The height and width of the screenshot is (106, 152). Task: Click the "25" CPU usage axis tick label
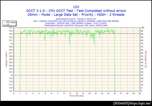pos(142,75)
